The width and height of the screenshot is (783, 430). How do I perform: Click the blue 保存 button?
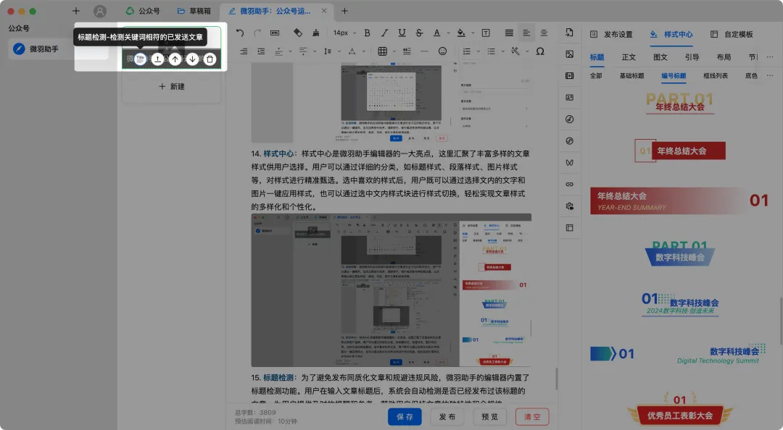pos(405,416)
